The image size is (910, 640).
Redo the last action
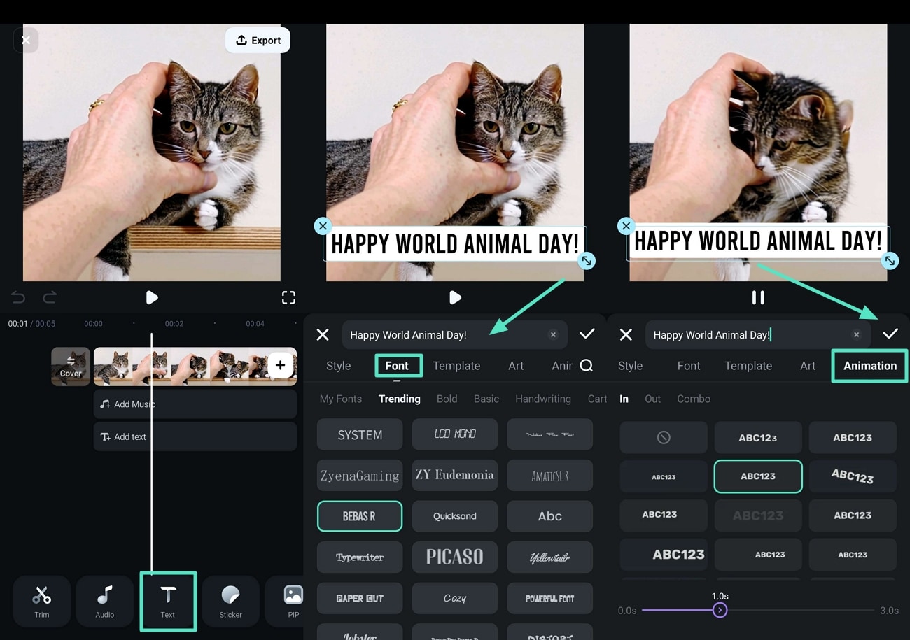tap(50, 297)
